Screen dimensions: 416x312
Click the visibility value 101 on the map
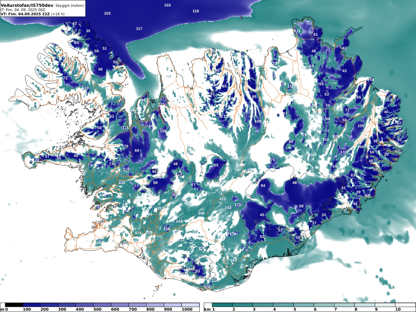[x=326, y=139]
